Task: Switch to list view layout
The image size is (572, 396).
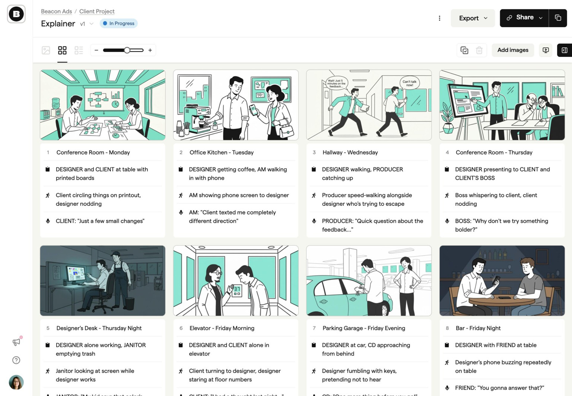Action: (79, 50)
